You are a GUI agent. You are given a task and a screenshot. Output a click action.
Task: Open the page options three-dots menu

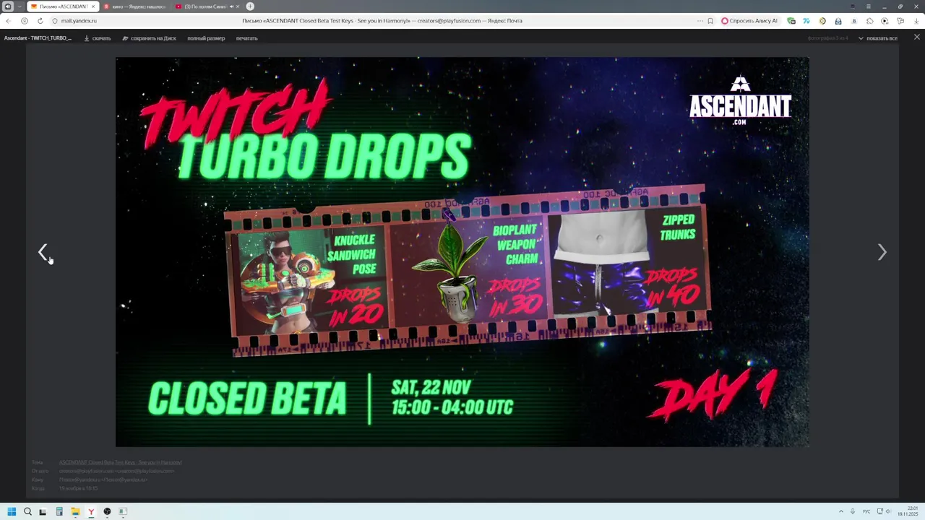pos(700,21)
